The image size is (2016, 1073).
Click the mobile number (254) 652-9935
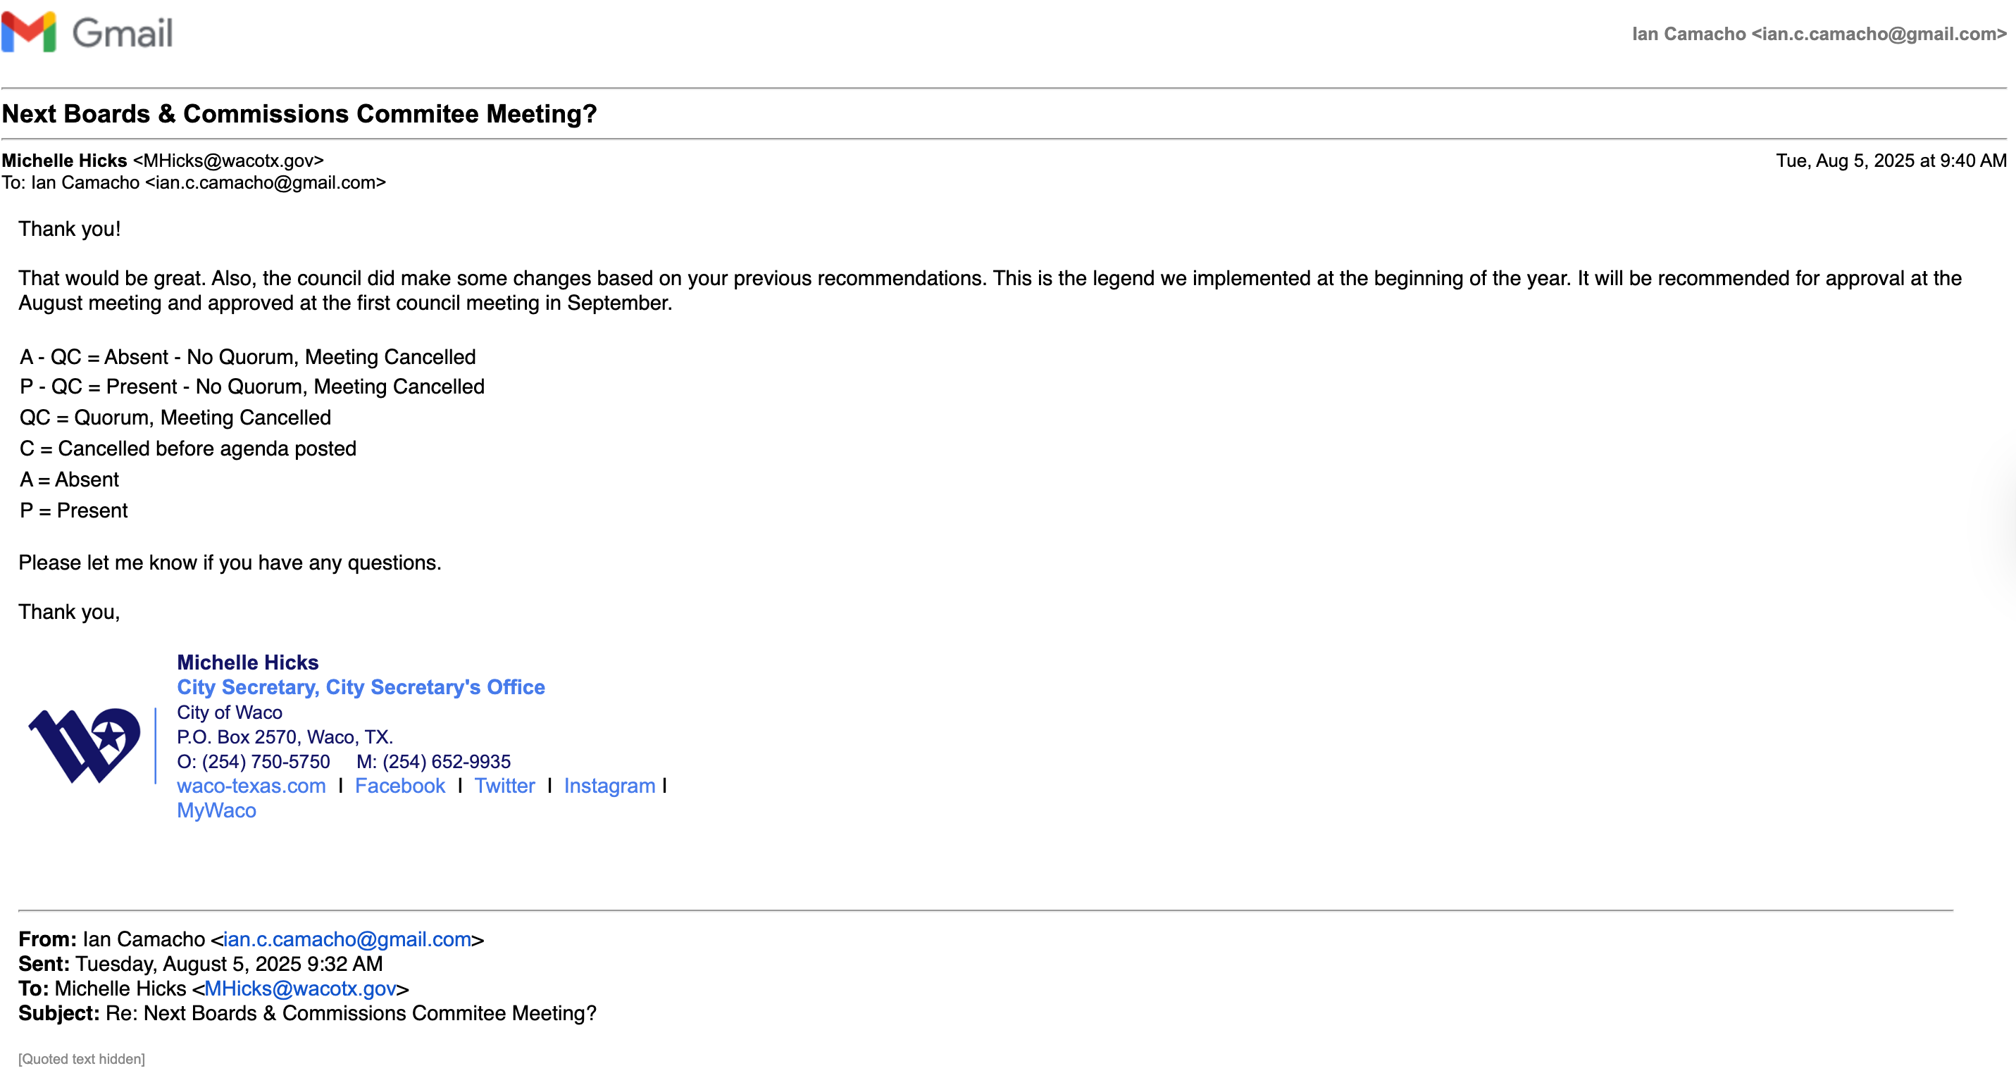[x=446, y=762]
